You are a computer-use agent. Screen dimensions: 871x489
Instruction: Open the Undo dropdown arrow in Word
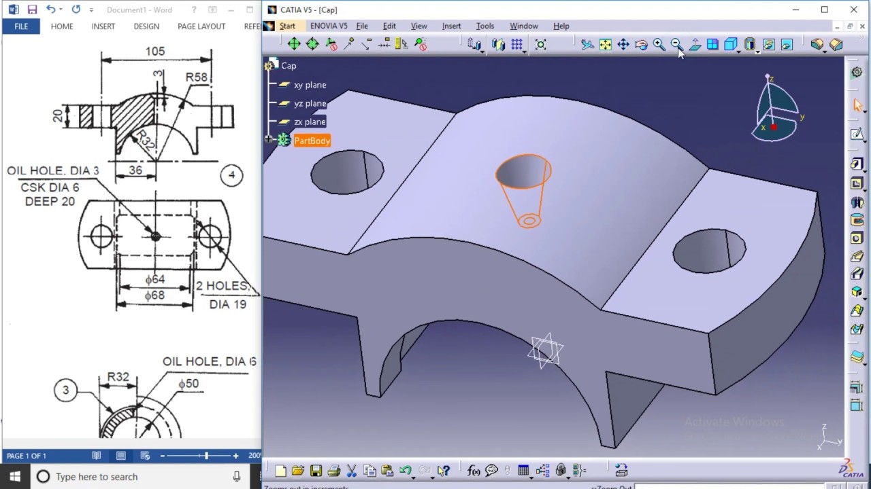pos(61,10)
